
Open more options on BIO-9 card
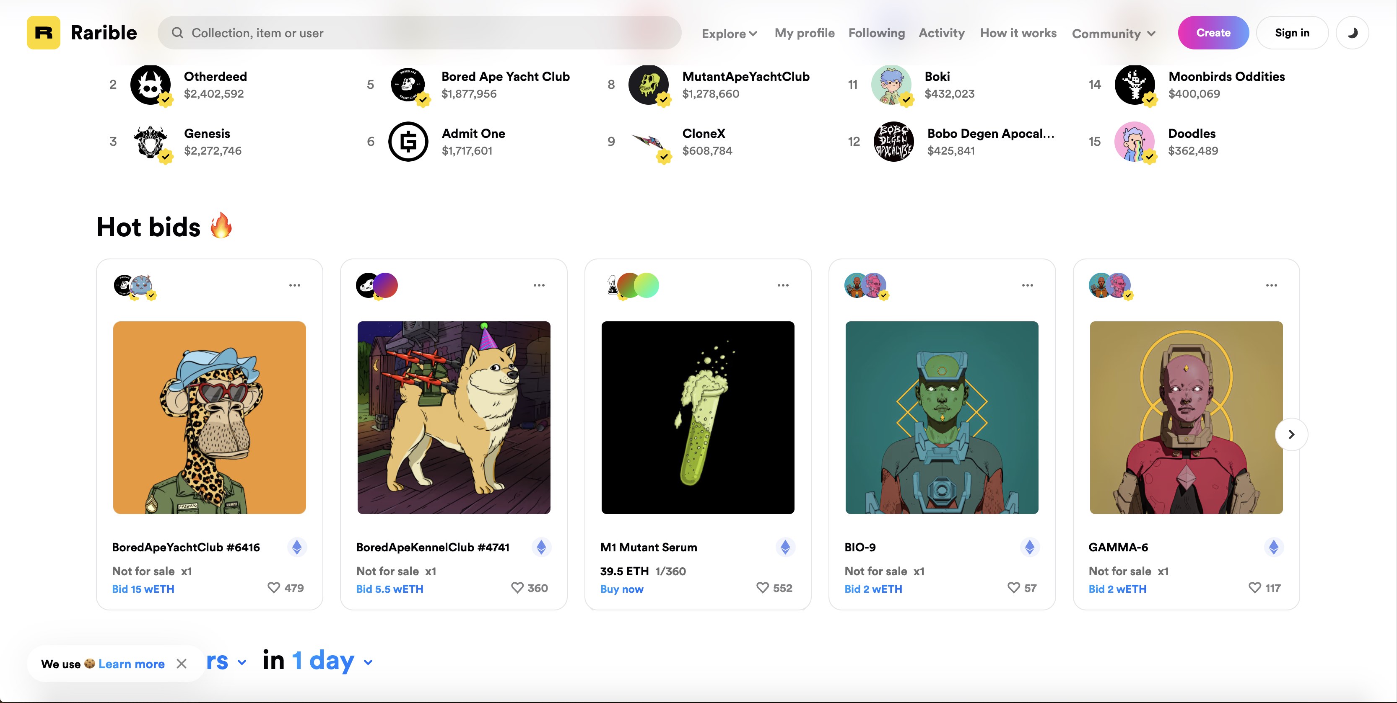point(1028,285)
